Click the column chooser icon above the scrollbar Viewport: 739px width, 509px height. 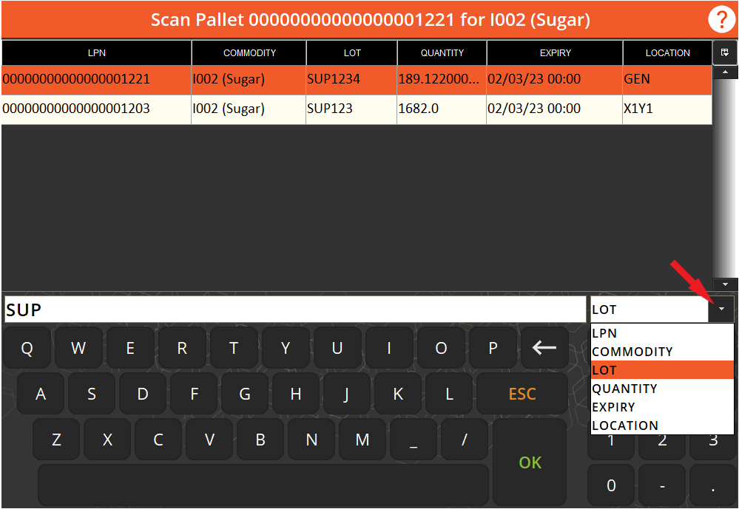726,52
